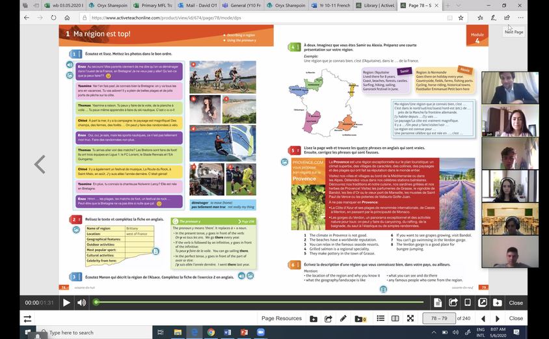Open File Explorer from taskbar
The width and height of the screenshot is (549, 339).
tap(178, 332)
